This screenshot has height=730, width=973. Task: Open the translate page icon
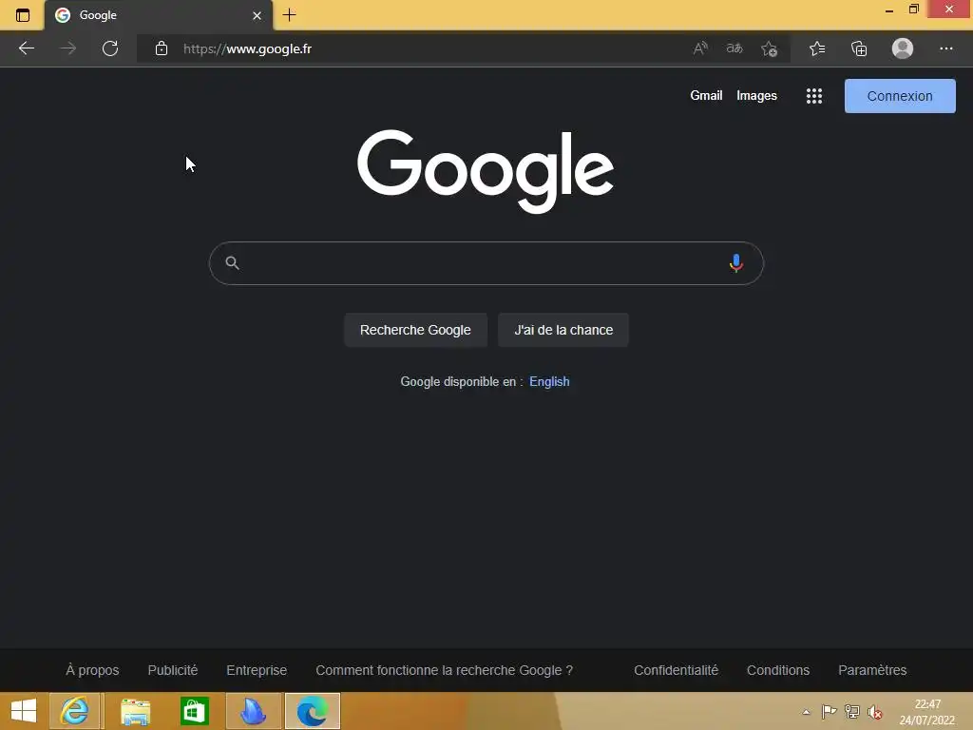[x=735, y=48]
